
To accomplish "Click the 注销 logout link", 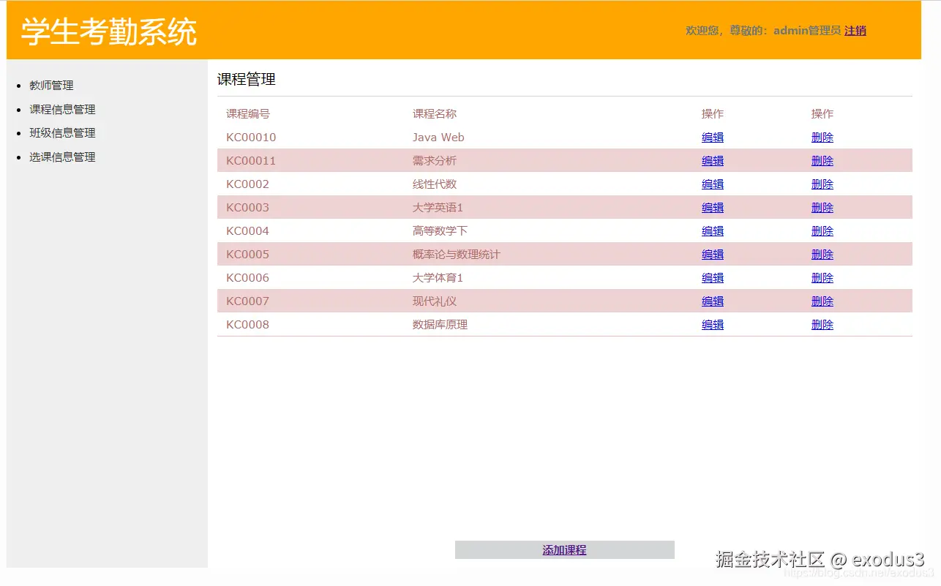I will pyautogui.click(x=855, y=31).
